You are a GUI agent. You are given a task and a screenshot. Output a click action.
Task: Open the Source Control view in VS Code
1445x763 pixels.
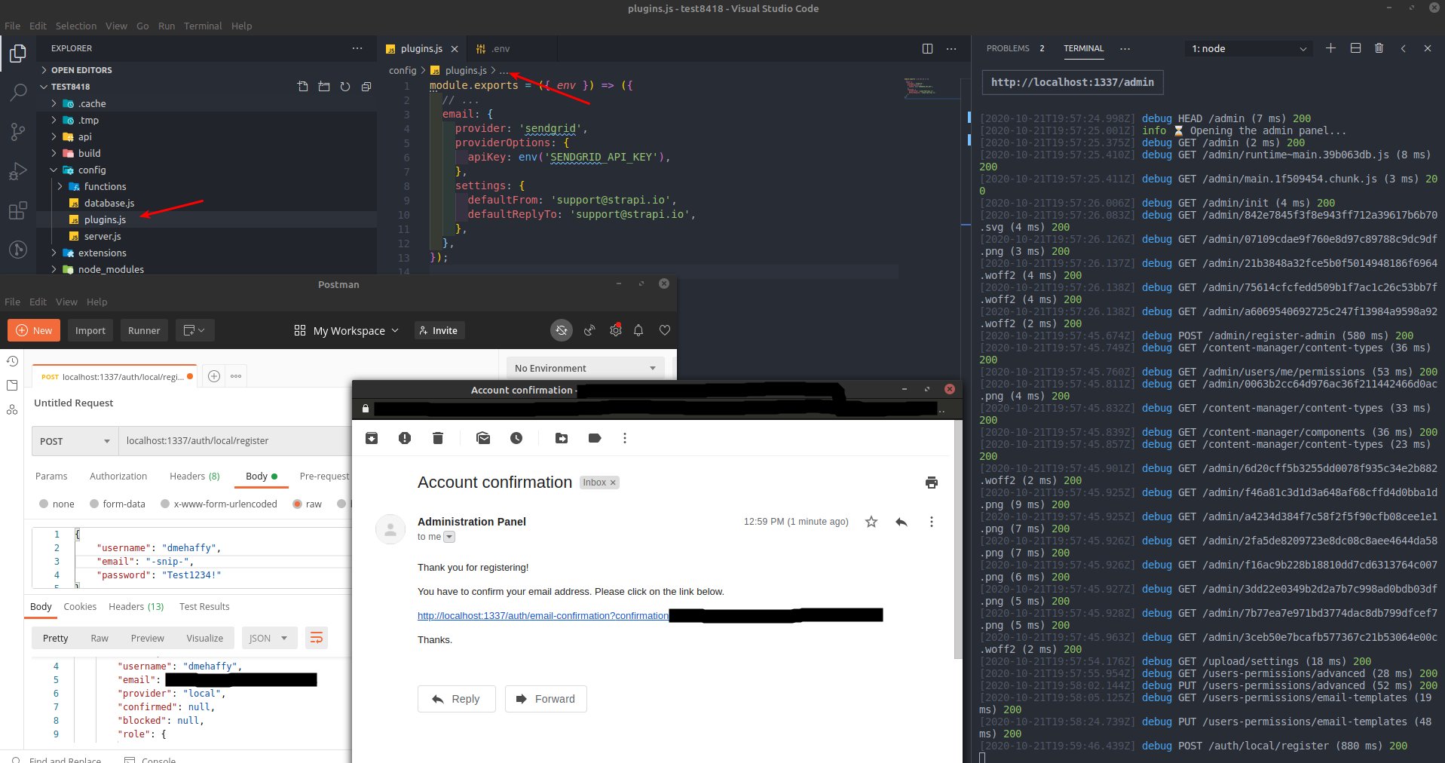point(17,131)
